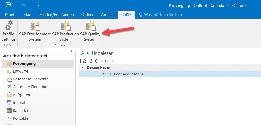Sort by the attachment paperclip column header
This screenshot has width=261, height=125.
click(x=96, y=61)
